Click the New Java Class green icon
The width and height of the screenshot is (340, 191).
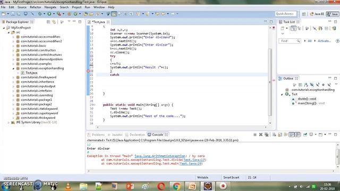[75, 14]
